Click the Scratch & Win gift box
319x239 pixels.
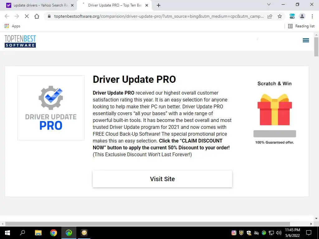click(x=275, y=110)
